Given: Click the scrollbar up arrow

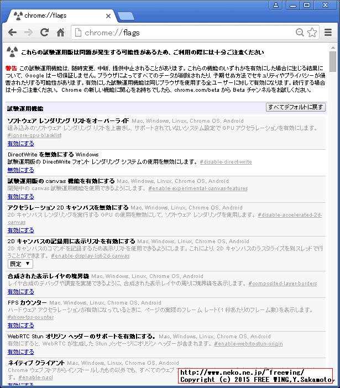Looking at the screenshot, I should click(x=333, y=48).
